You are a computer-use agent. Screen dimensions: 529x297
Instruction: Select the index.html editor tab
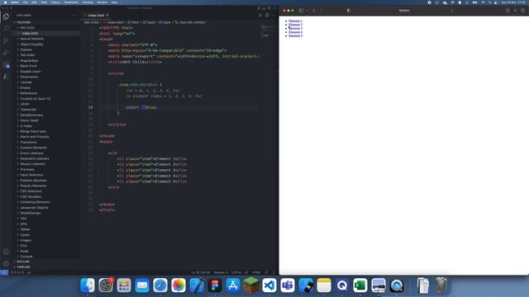[x=96, y=15]
